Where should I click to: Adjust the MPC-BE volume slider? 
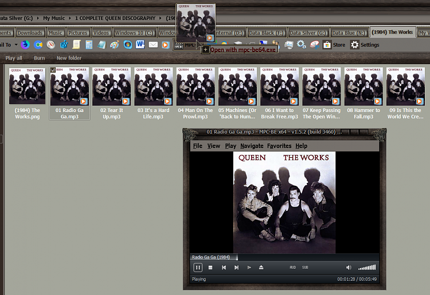click(x=367, y=268)
